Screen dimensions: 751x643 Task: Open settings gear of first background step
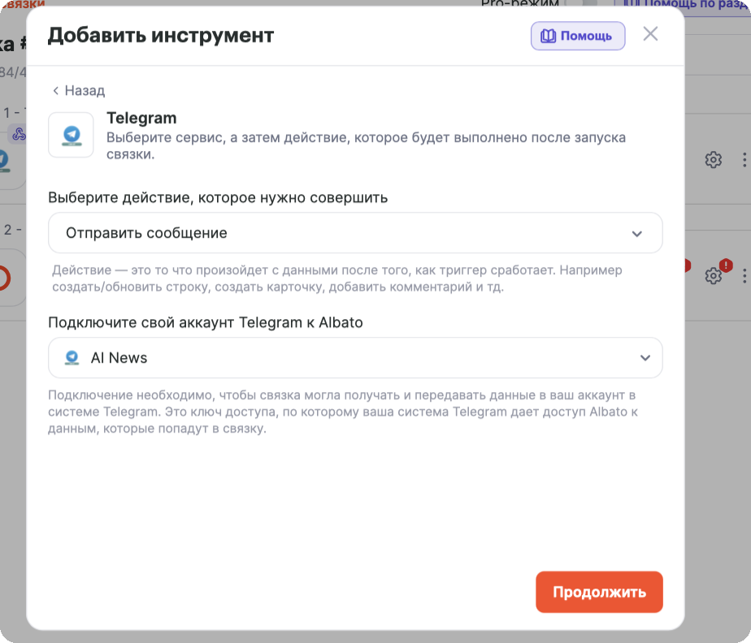pyautogui.click(x=713, y=160)
